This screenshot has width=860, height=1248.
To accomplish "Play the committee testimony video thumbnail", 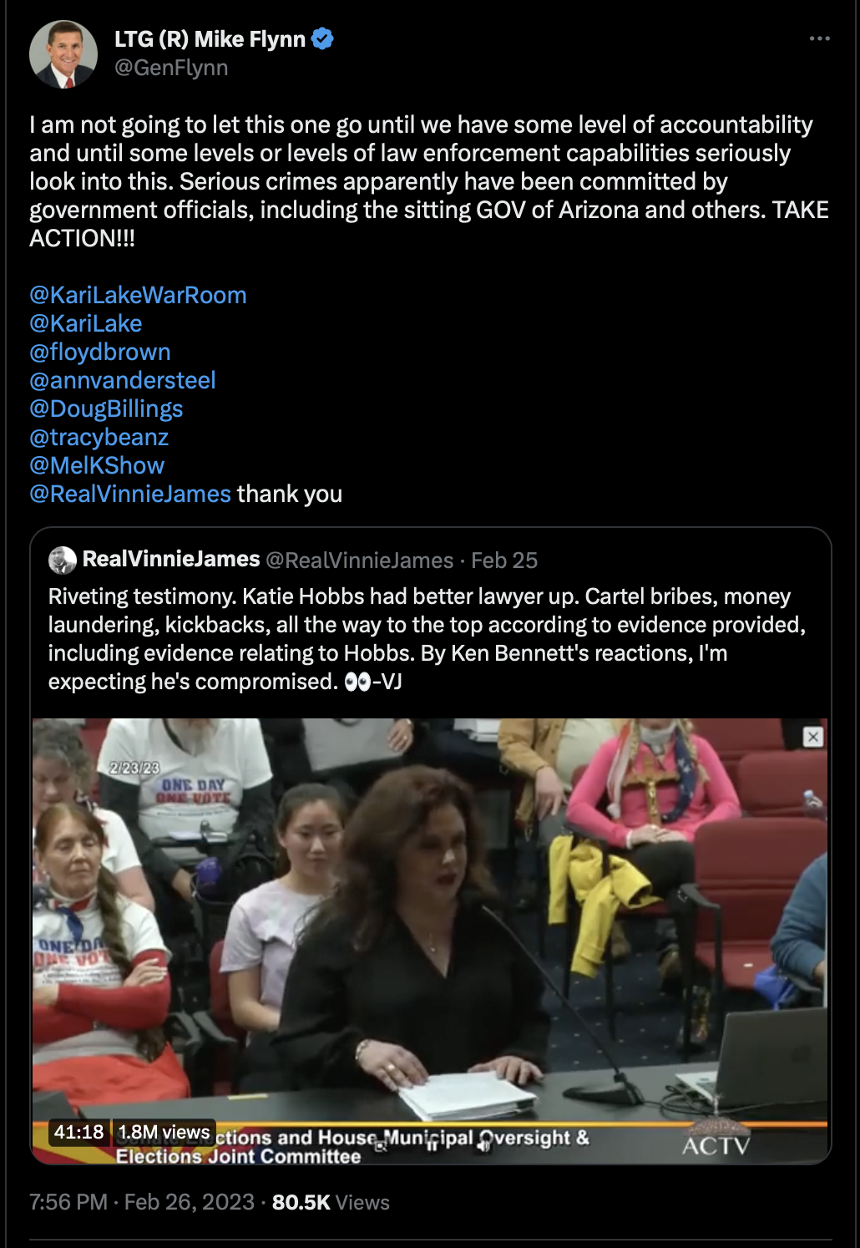I will pos(430,940).
